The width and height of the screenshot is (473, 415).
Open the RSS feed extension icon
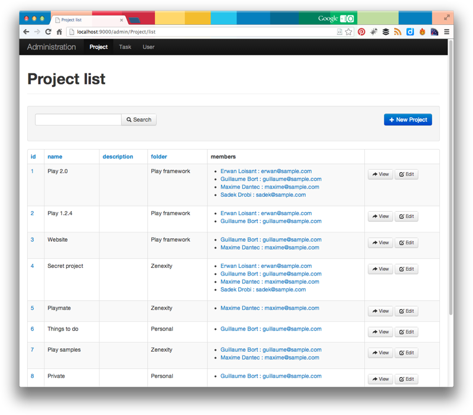pyautogui.click(x=398, y=32)
